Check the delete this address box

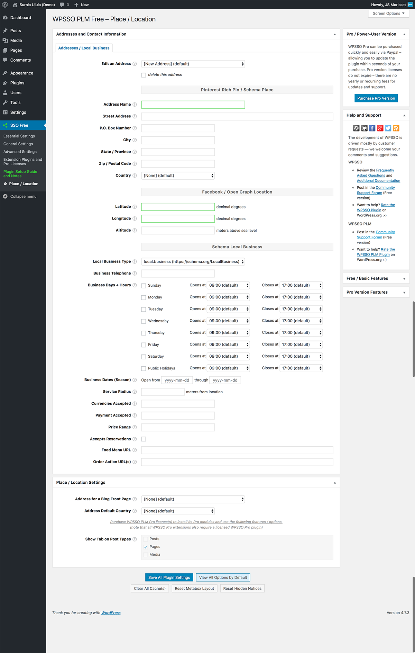144,75
